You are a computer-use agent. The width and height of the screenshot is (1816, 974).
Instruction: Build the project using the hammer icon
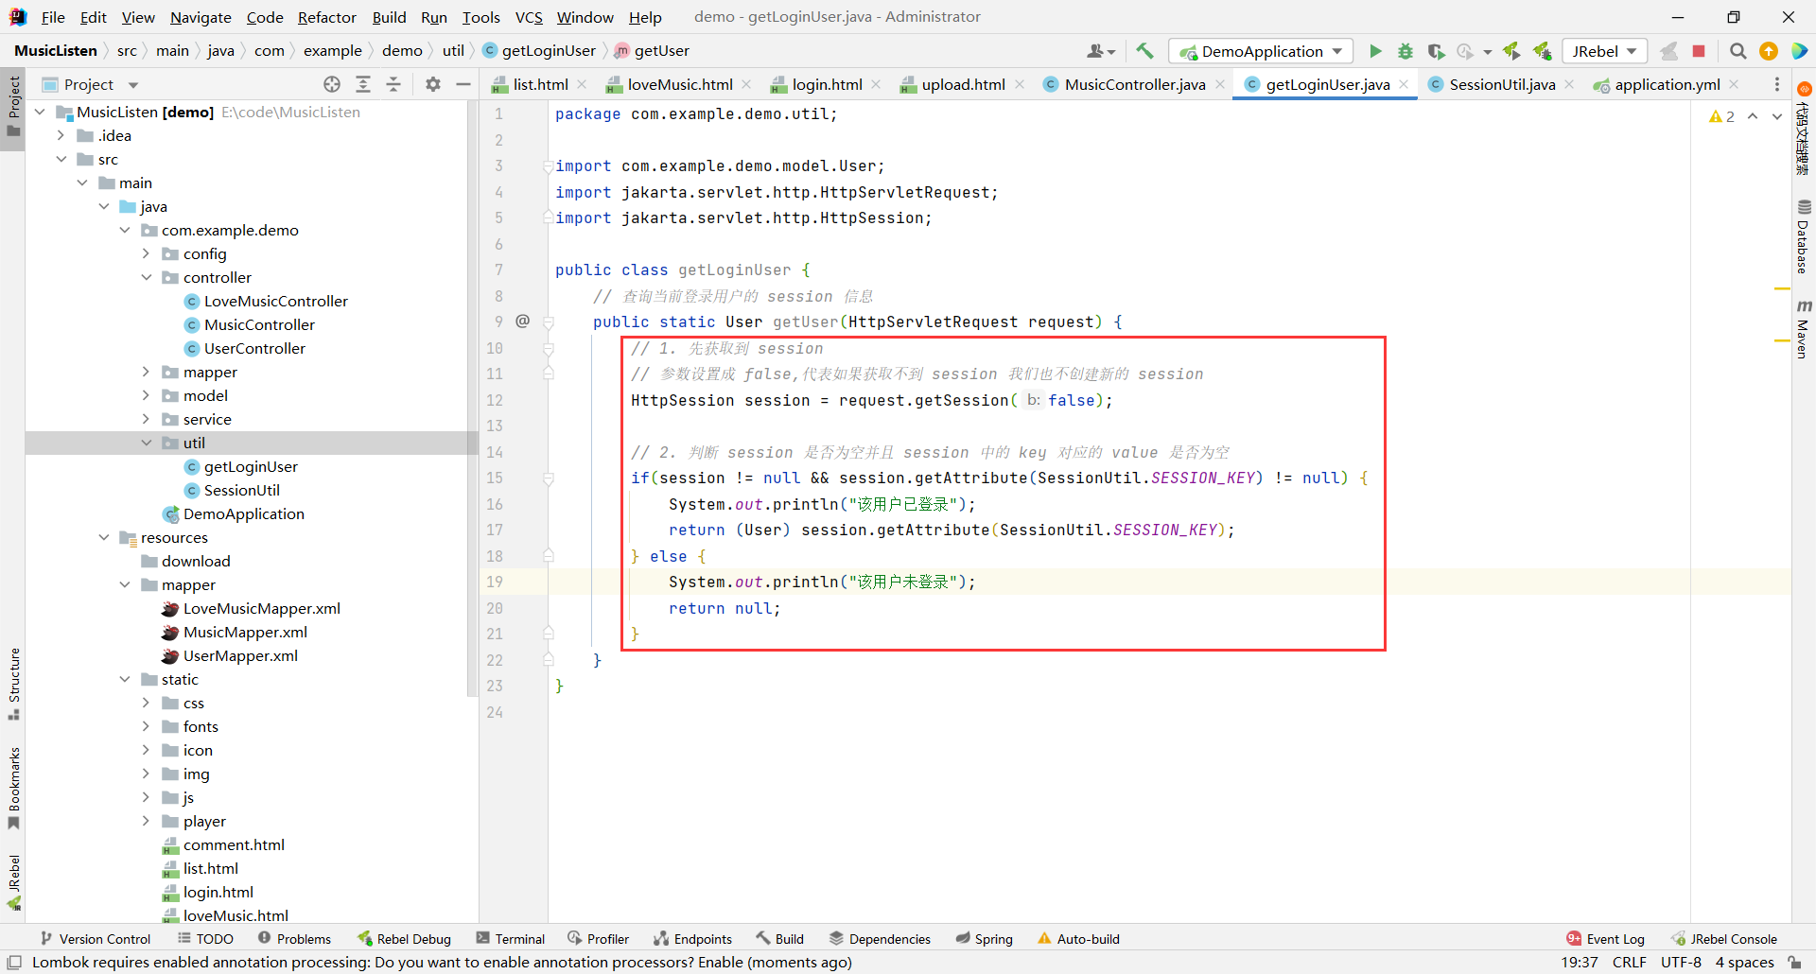click(1144, 51)
